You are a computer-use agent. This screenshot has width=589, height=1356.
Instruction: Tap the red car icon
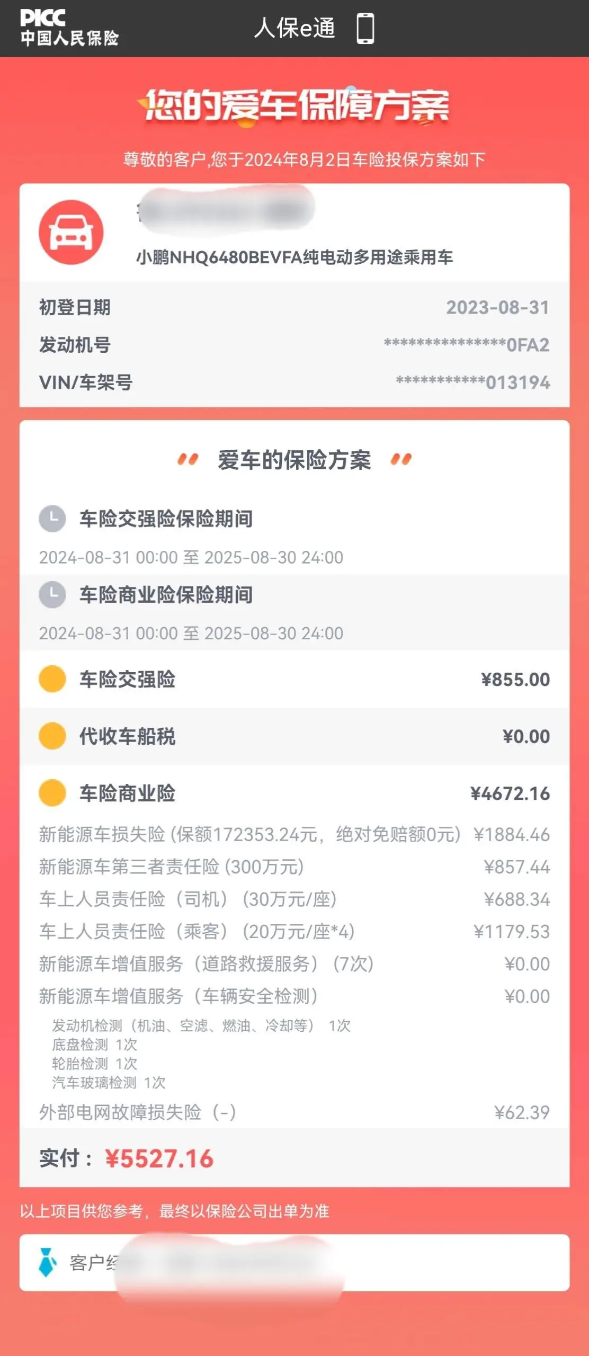tap(71, 232)
